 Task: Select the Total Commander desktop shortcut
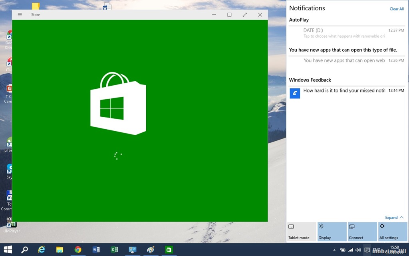tap(7, 201)
